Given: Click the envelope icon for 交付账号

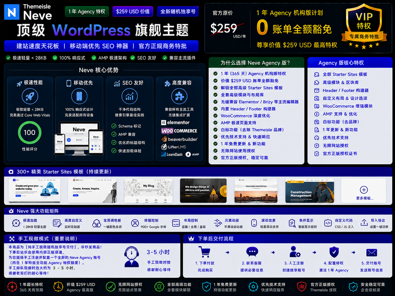Looking at the screenshot, I should [x=372, y=253].
